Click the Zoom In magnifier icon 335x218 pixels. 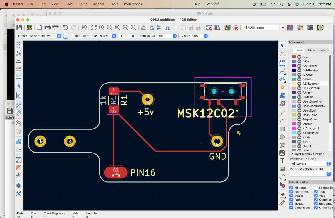[102, 28]
